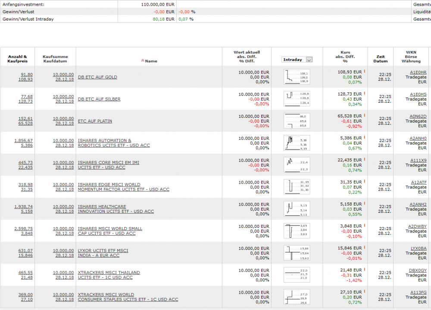The image size is (431, 310).
Task: Click the Gewinn/Verlust Intraday value 80,18 EUR
Action: click(x=163, y=19)
